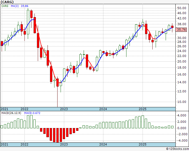The image size is (189, 151).
Task: Select 2022 on the price chart timeline
Action: tap(24, 109)
